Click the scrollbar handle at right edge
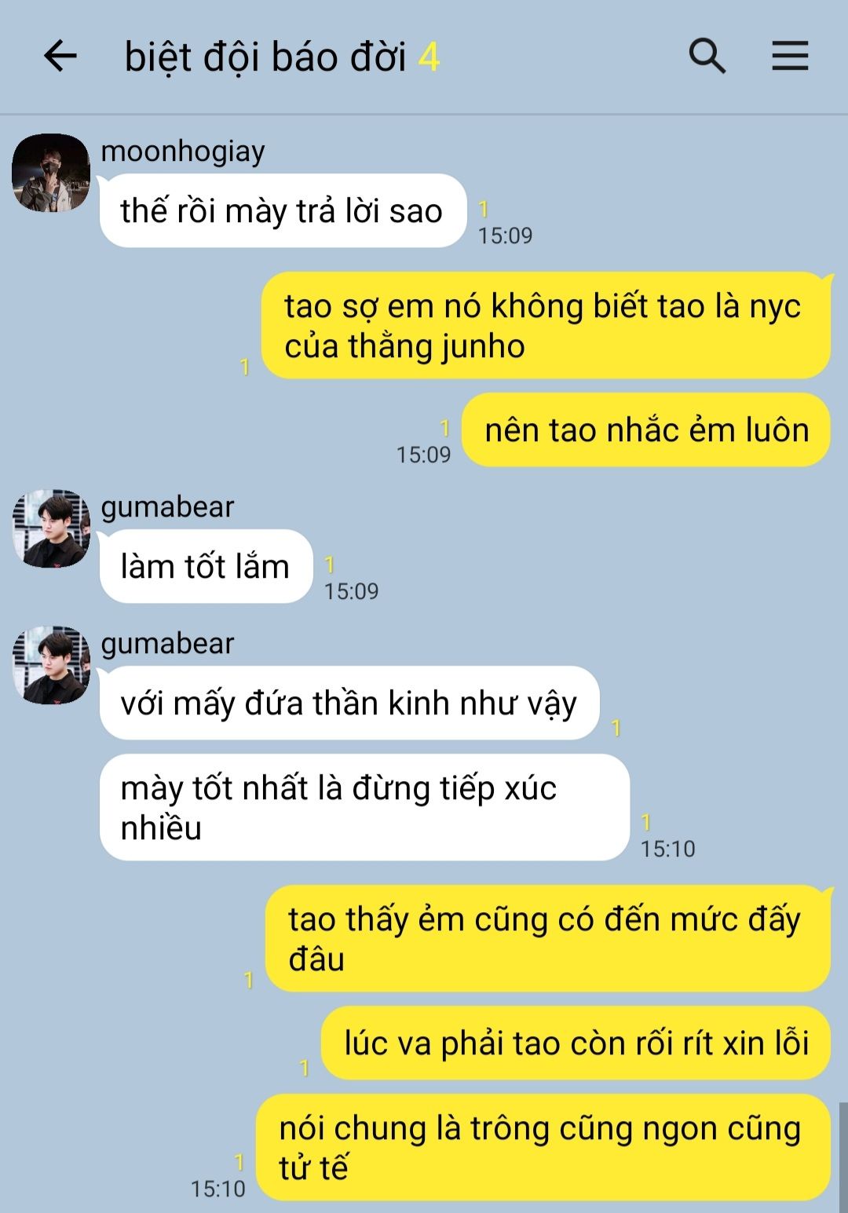 tap(843, 1157)
